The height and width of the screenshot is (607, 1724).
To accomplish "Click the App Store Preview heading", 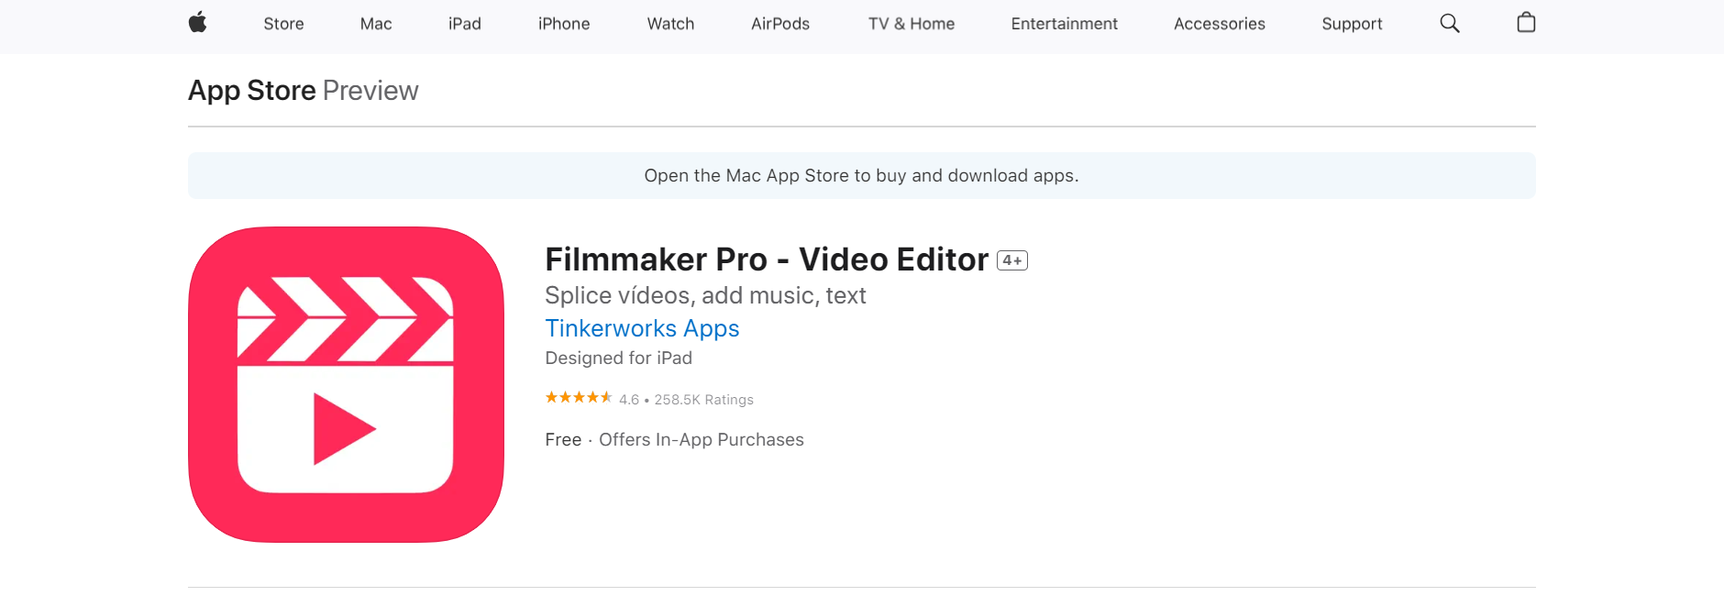I will coord(304,91).
